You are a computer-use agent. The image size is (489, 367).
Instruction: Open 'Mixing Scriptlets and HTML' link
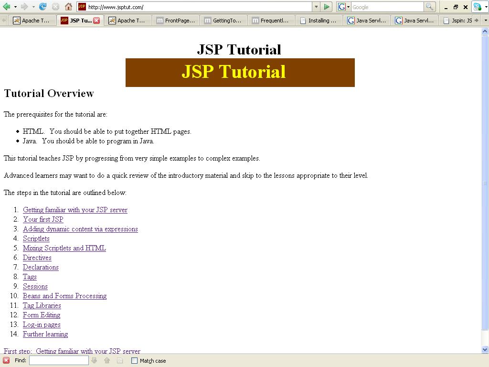click(x=64, y=248)
